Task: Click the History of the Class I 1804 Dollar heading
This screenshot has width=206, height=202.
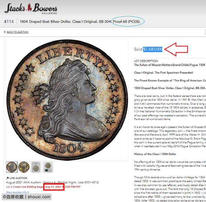Action: (155, 154)
